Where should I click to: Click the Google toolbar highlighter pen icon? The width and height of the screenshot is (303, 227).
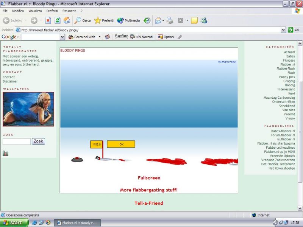[x=180, y=37]
